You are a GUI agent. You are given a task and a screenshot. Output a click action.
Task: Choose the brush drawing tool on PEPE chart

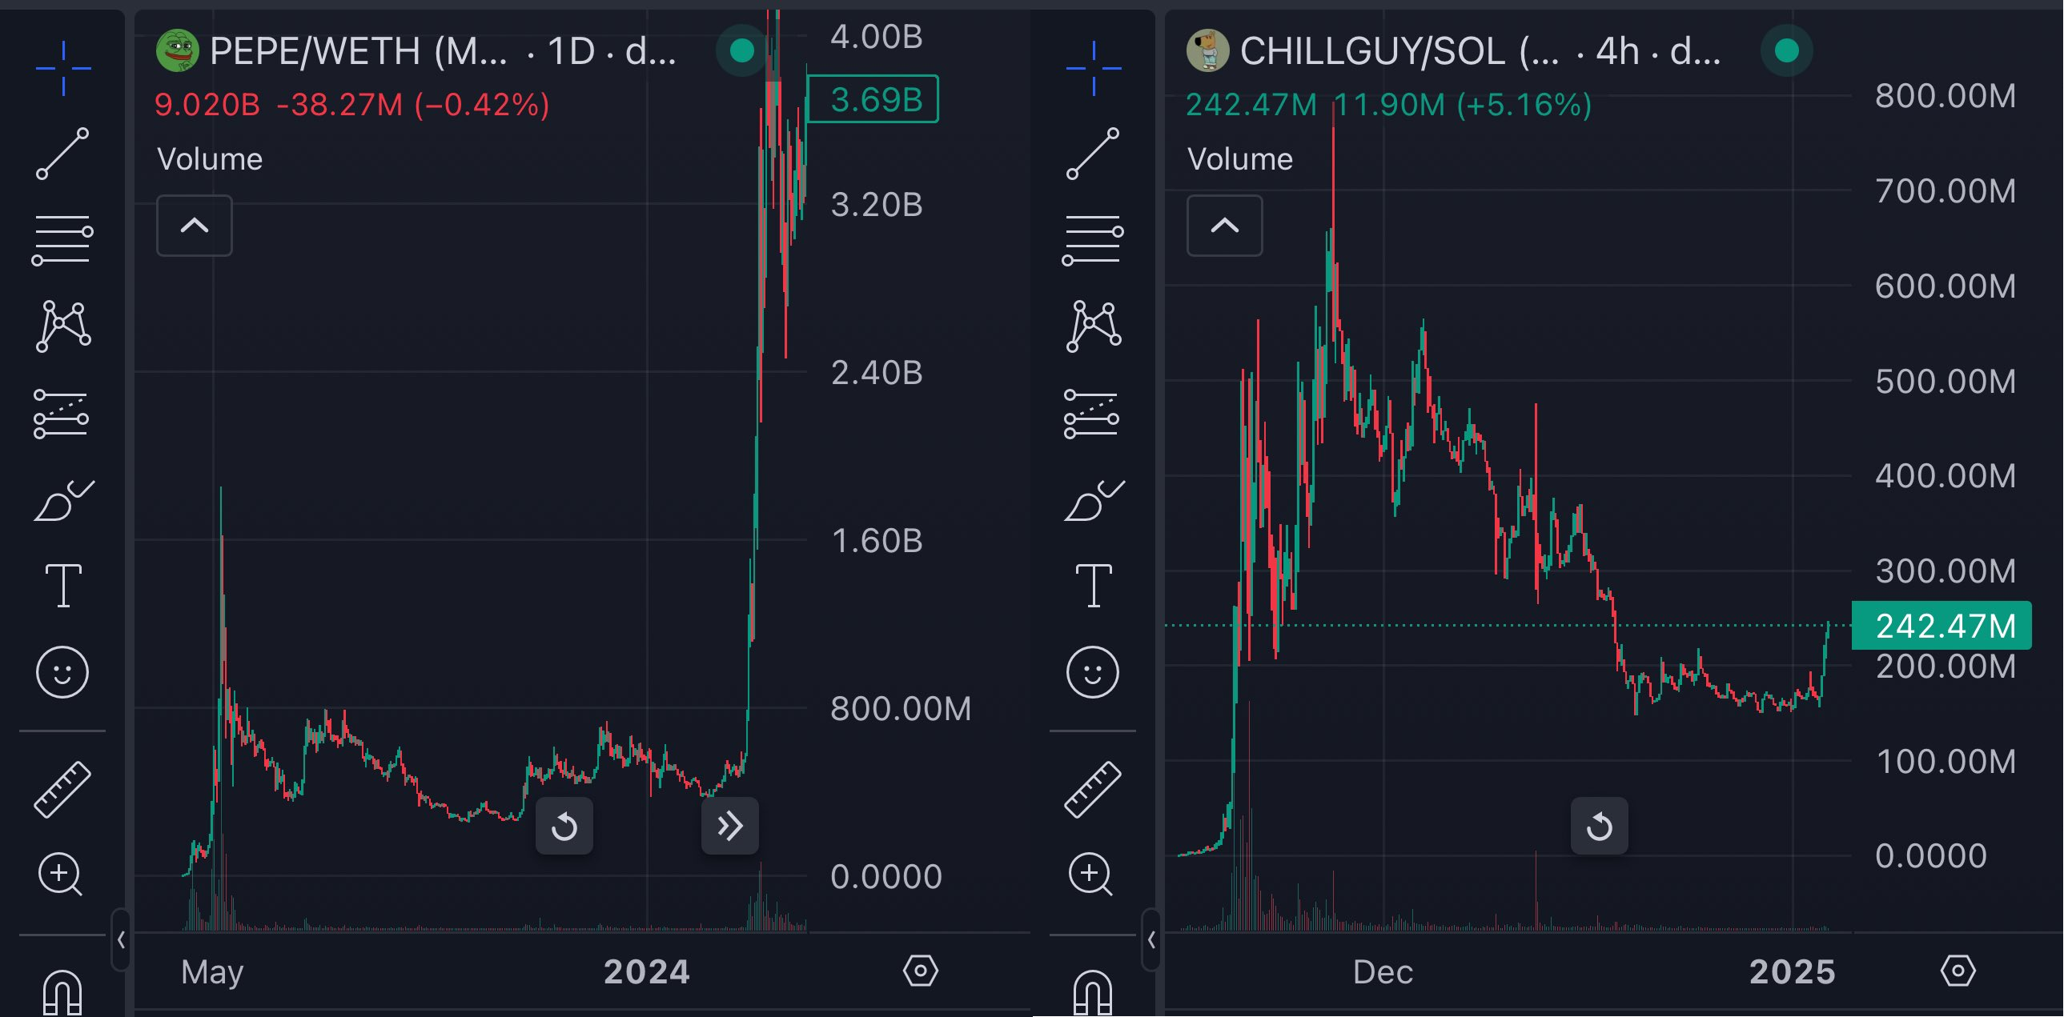62,500
